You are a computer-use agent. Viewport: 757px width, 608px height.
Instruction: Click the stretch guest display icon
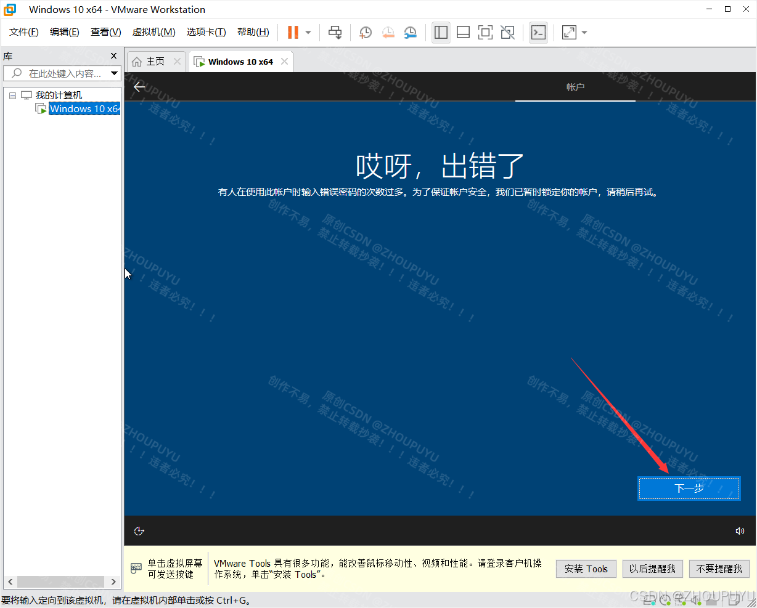click(569, 33)
